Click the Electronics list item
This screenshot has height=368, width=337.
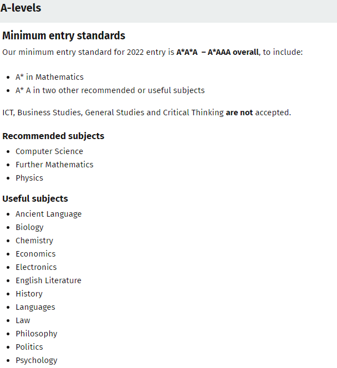(36, 267)
